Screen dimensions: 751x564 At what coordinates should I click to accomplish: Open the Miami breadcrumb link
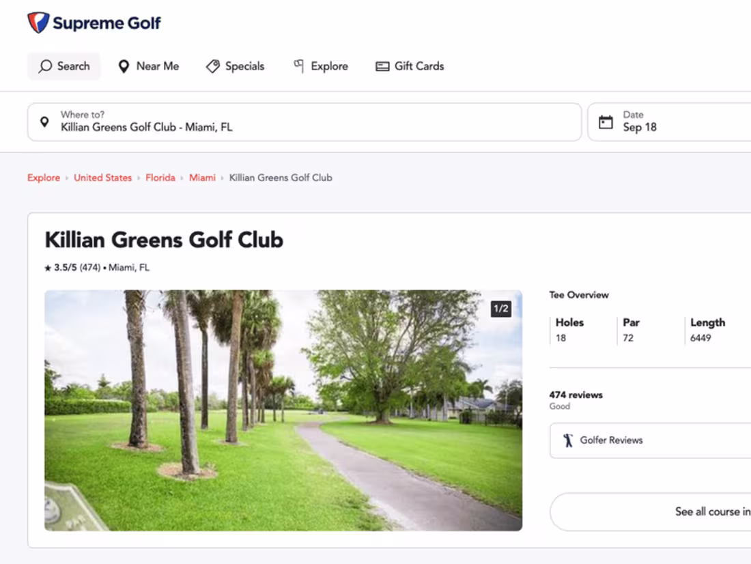(202, 177)
